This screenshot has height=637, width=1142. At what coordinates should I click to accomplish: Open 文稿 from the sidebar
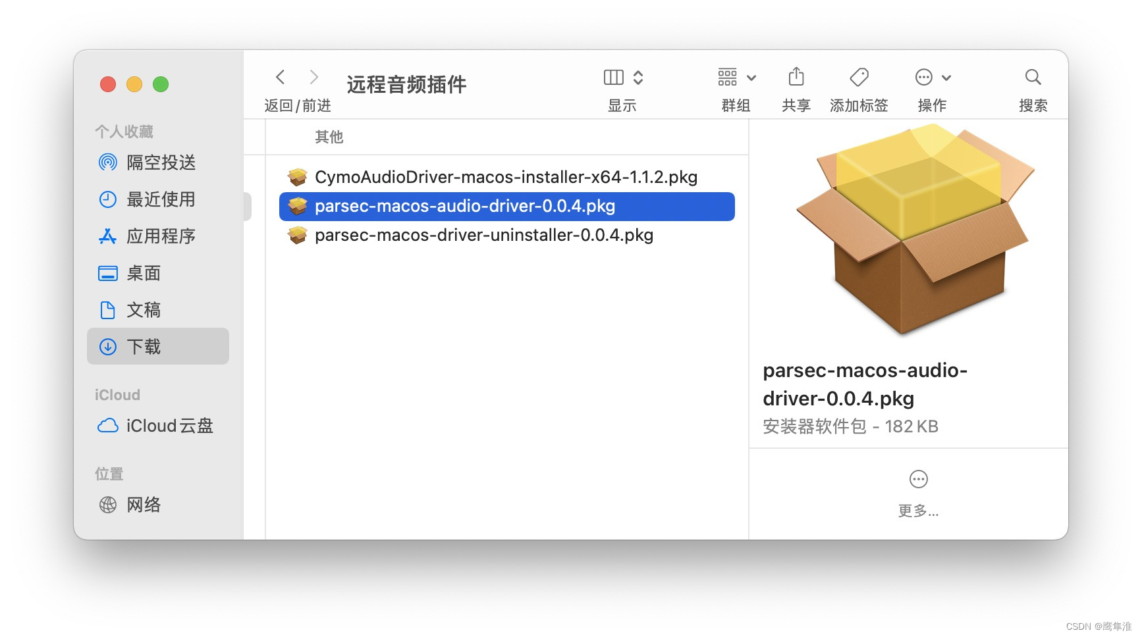coord(143,309)
